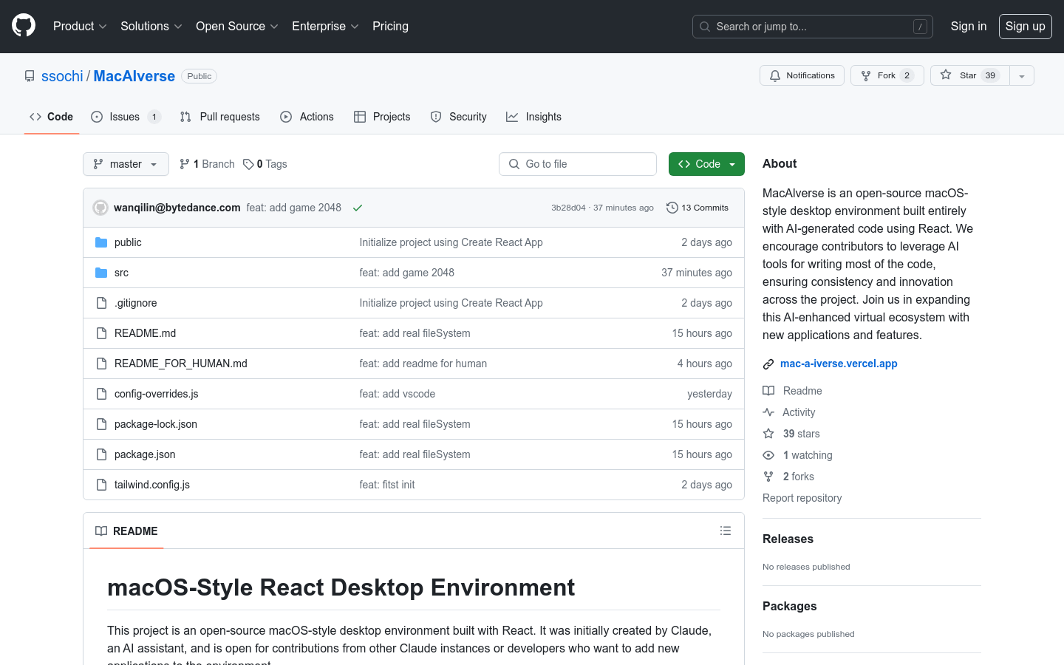
Task: Click 'feat: add readme for human' commit message
Action: click(x=423, y=364)
